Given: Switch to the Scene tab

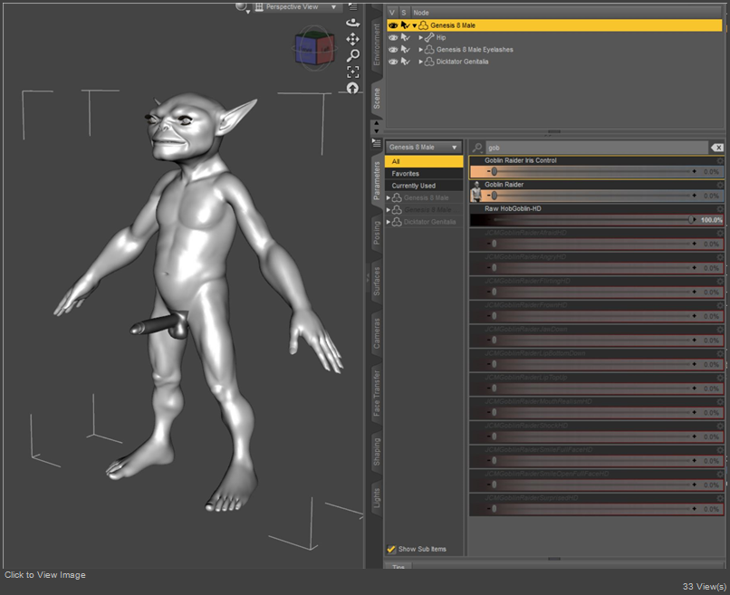Looking at the screenshot, I should click(376, 98).
